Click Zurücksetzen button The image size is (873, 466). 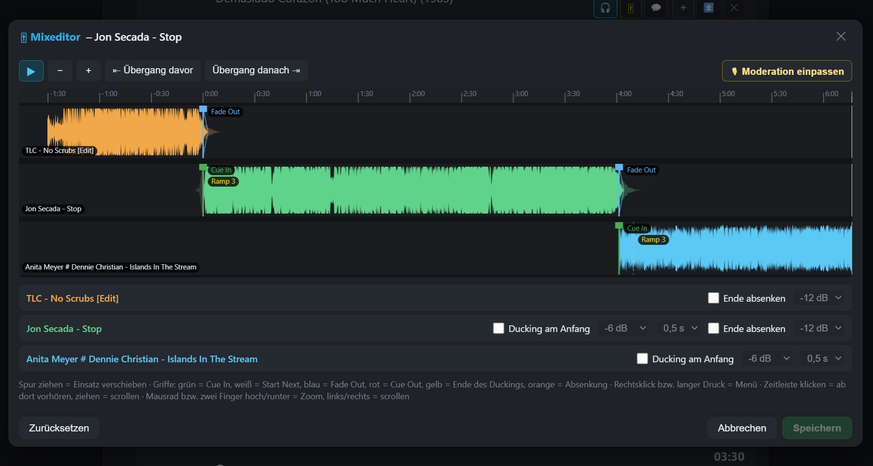[x=59, y=428]
